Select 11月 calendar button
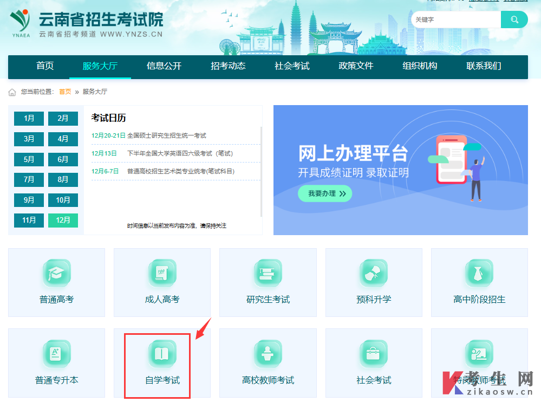Viewport: 541px width, 402px height. (29, 220)
